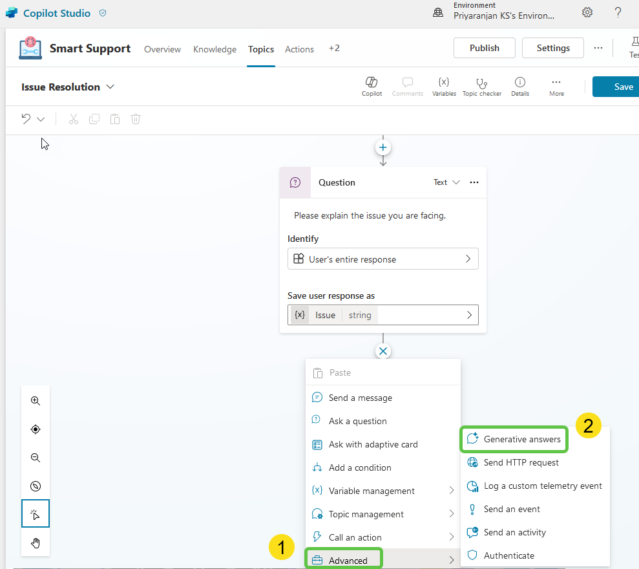Click the Copilot icon in the topic toolbar
This screenshot has width=639, height=569.
(372, 86)
